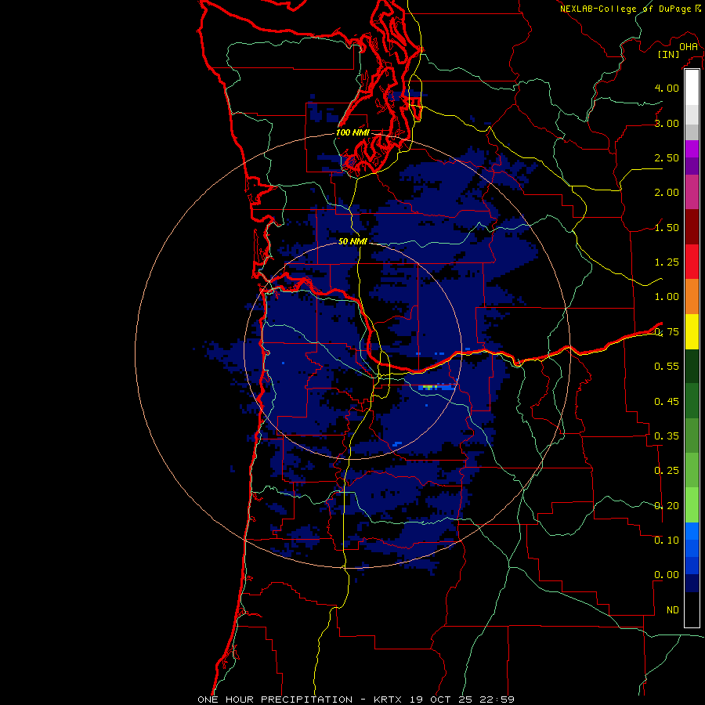Click the OHA product code label
The height and width of the screenshot is (705, 705).
point(689,47)
